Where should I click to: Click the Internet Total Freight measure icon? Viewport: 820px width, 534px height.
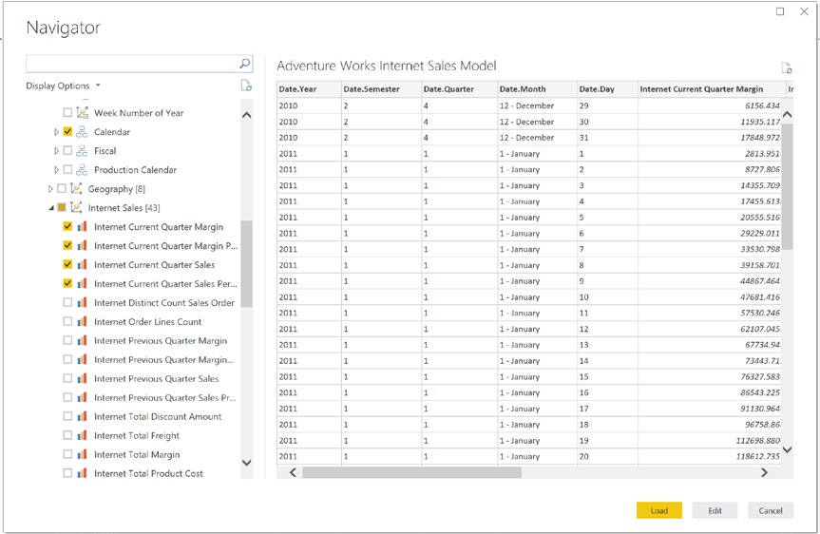[82, 435]
